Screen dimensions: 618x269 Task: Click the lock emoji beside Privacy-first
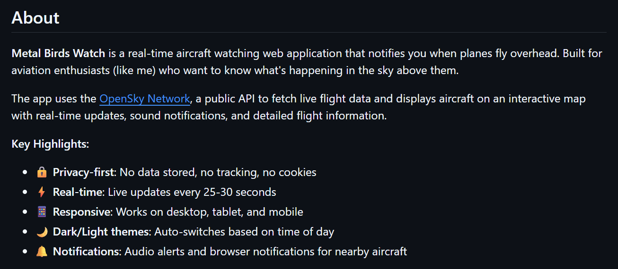coord(42,173)
